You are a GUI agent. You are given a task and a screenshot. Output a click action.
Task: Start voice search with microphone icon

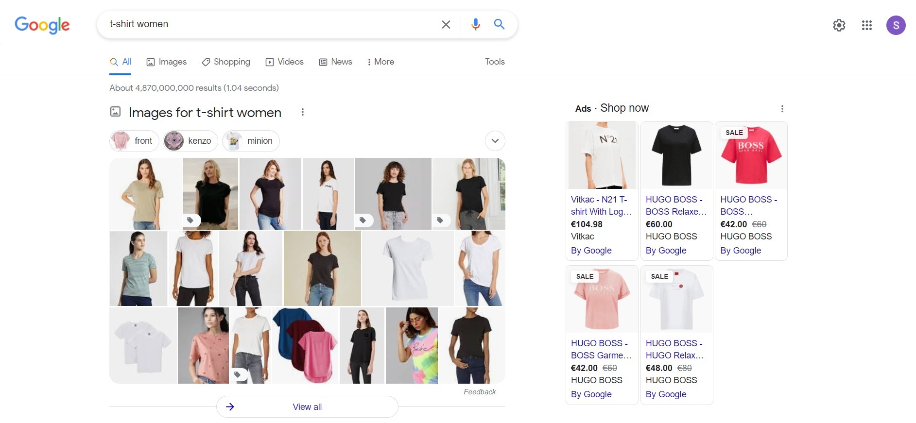coord(476,24)
